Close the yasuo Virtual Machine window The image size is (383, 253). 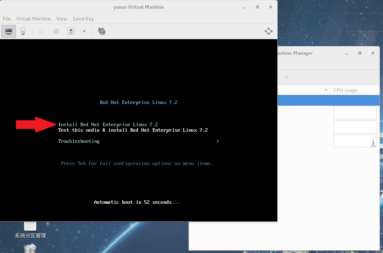271,7
